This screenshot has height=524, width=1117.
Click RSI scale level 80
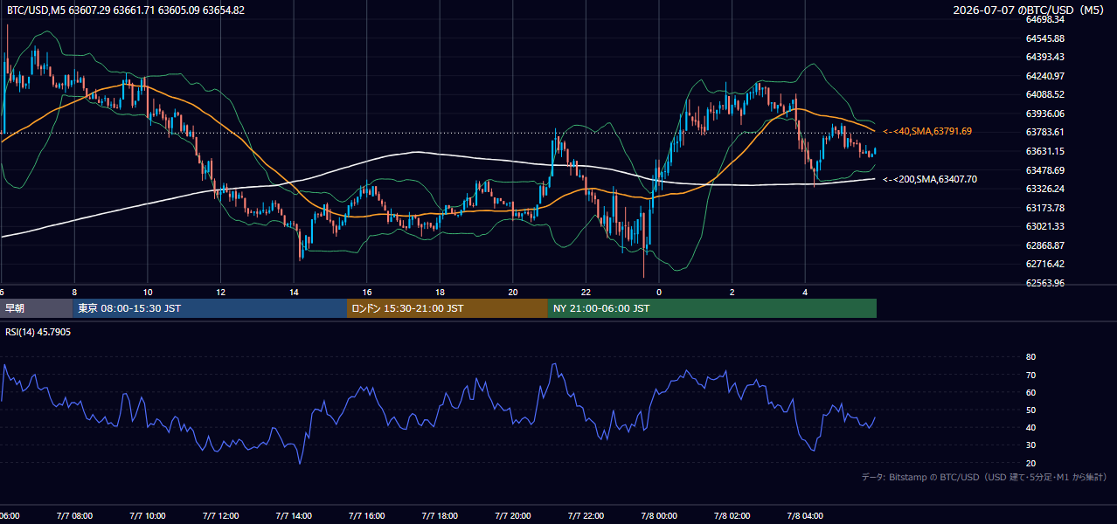[1030, 357]
